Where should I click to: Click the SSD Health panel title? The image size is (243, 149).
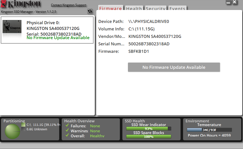click(135, 121)
